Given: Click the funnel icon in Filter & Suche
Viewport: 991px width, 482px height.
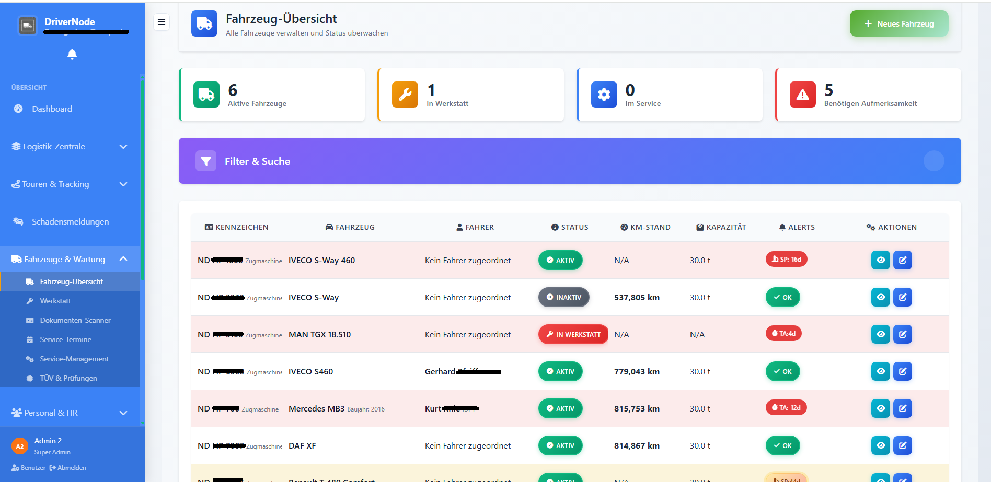Looking at the screenshot, I should 206,161.
